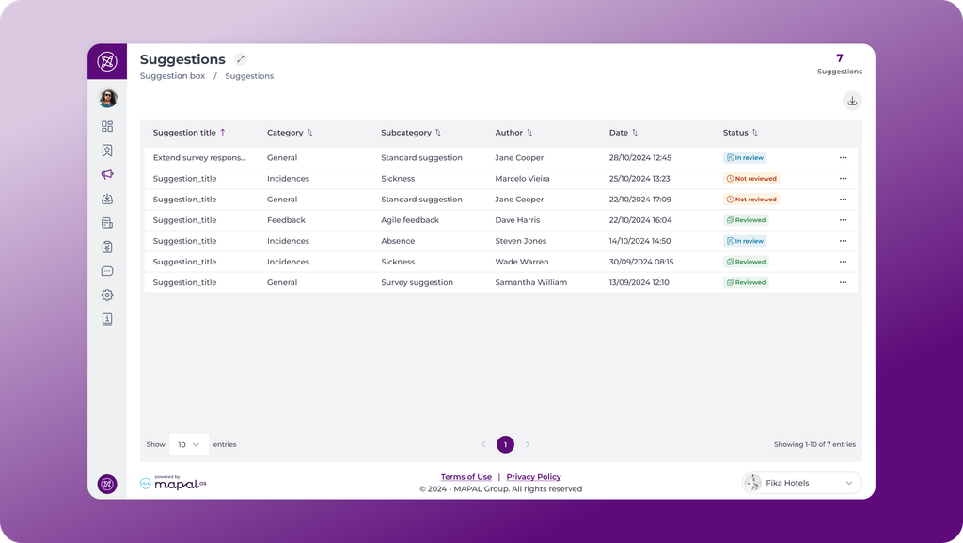Open the entries per page dropdown
The height and width of the screenshot is (543, 963).
[x=188, y=445]
